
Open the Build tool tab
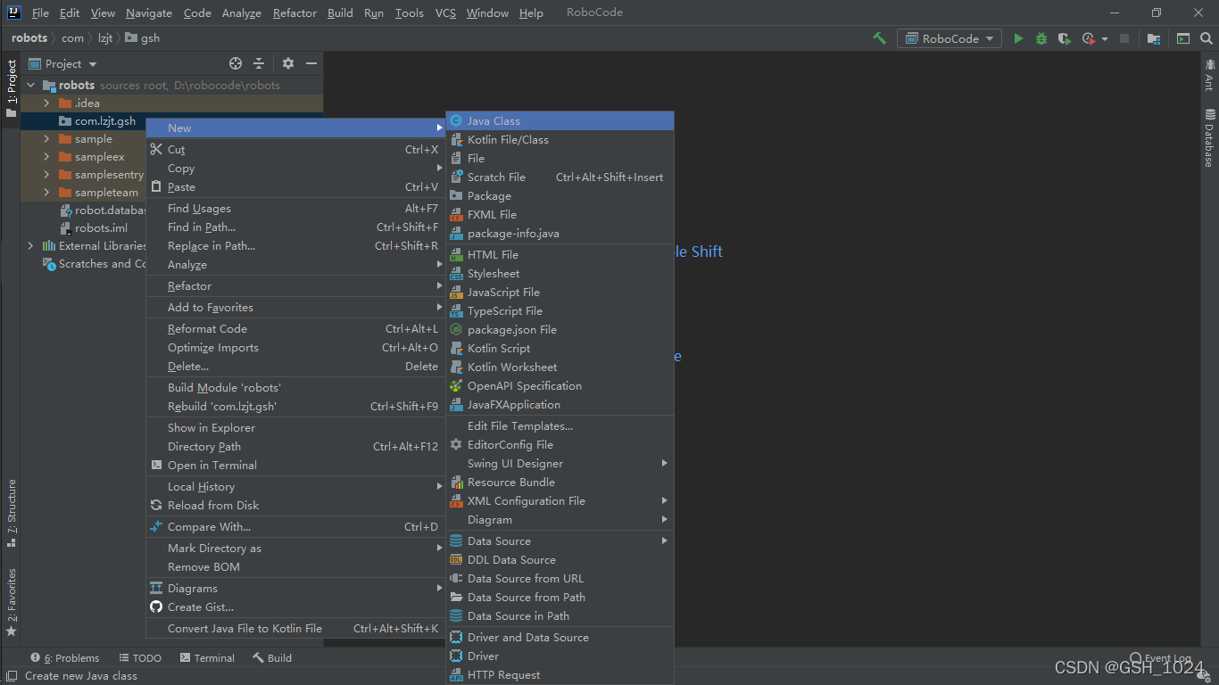click(x=272, y=658)
